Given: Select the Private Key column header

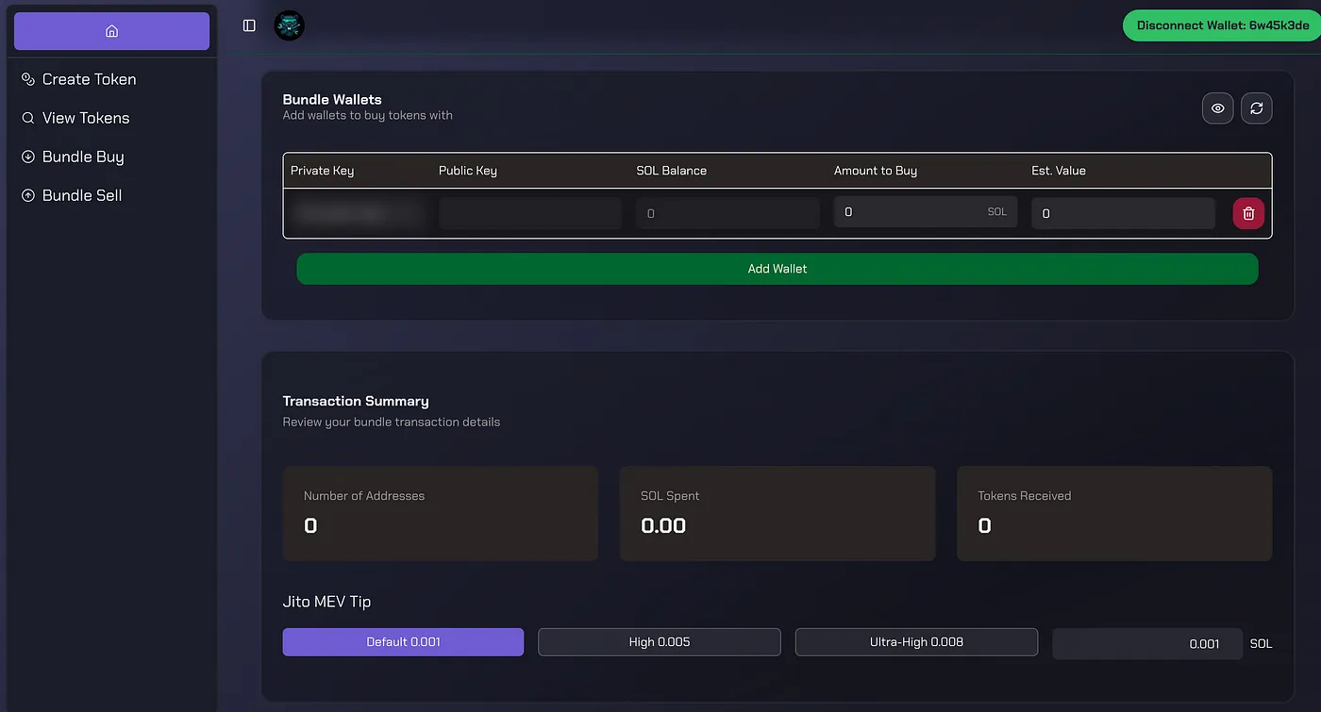Looking at the screenshot, I should click(322, 171).
